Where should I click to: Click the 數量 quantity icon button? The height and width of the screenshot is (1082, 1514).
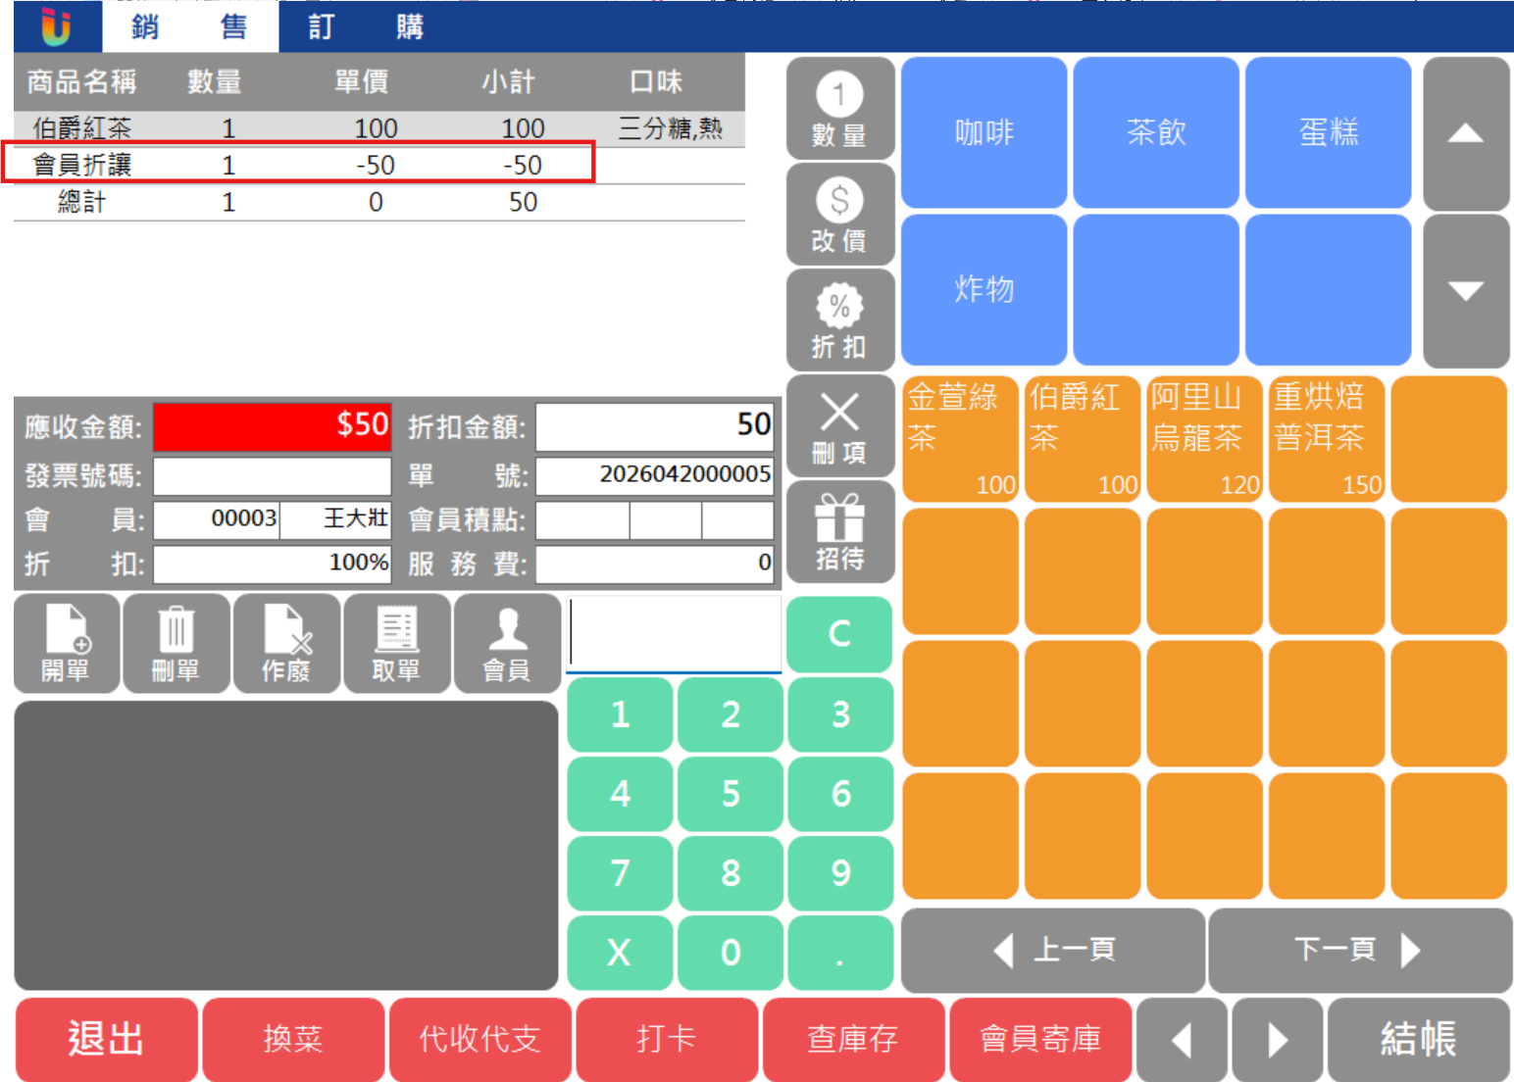(839, 109)
